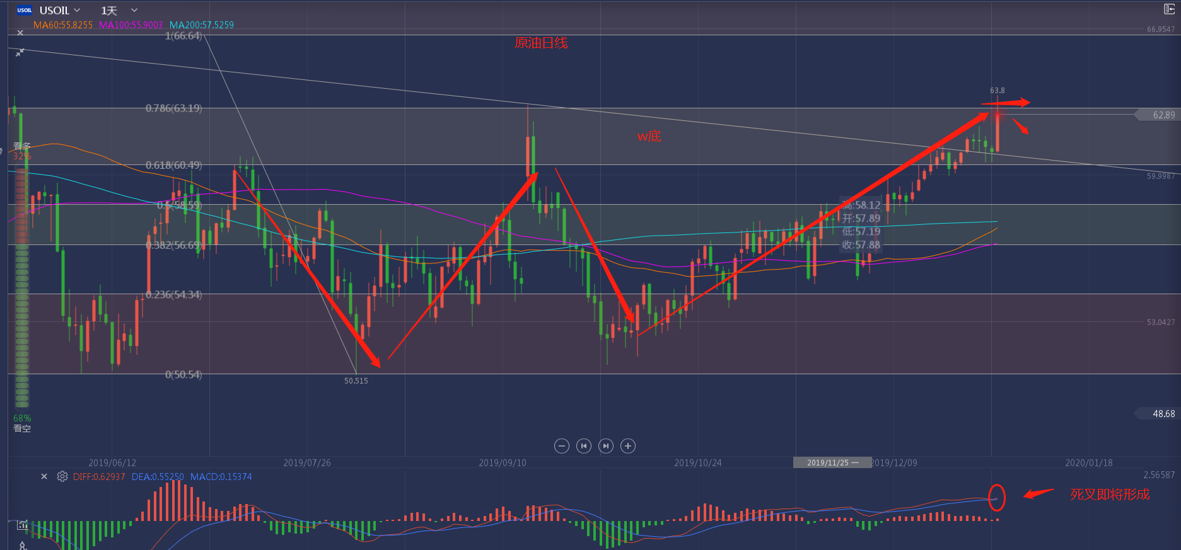1181x550 pixels.
Task: Collapse the chart with shrink arrows icon
Action: coord(20,52)
